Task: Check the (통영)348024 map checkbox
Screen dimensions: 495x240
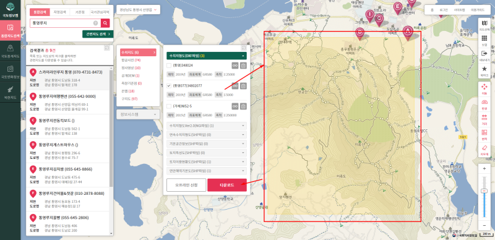Action: click(x=169, y=66)
